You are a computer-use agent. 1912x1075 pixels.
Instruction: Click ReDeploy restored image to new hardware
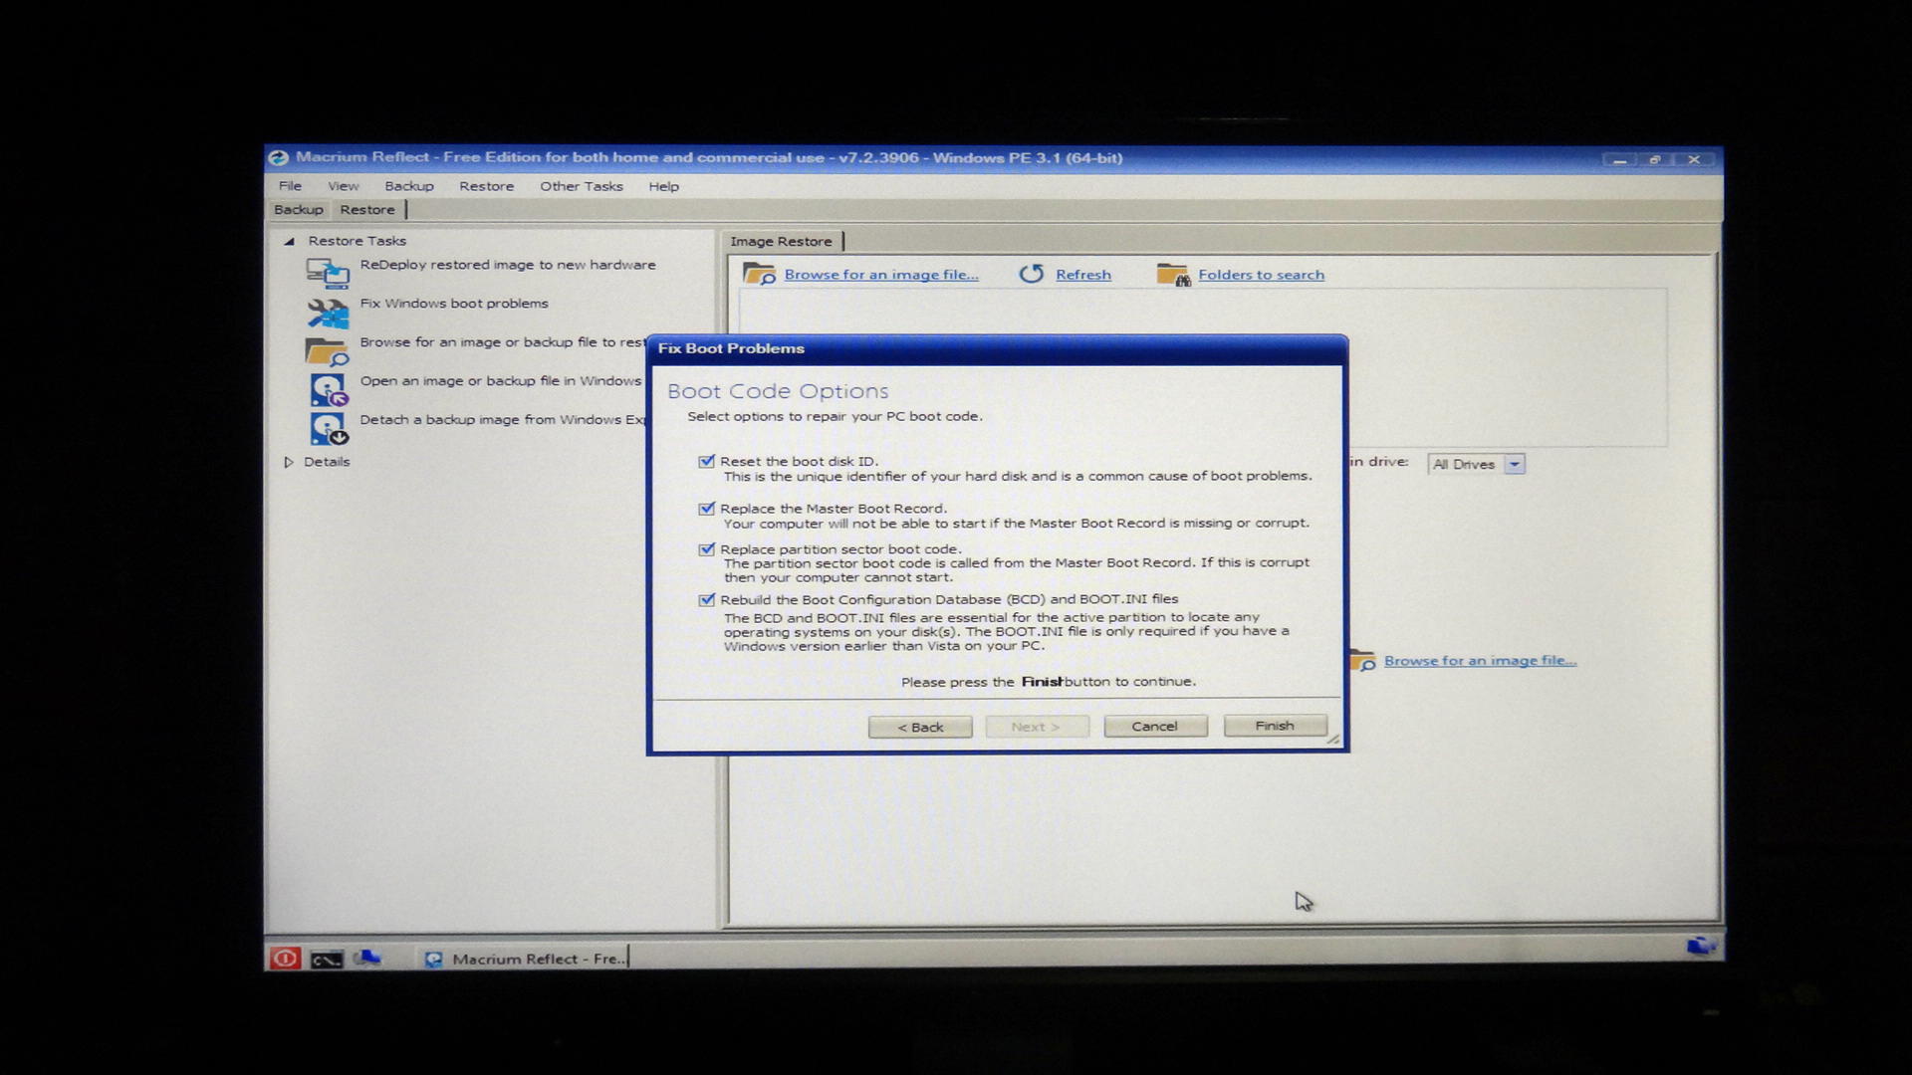(x=508, y=265)
